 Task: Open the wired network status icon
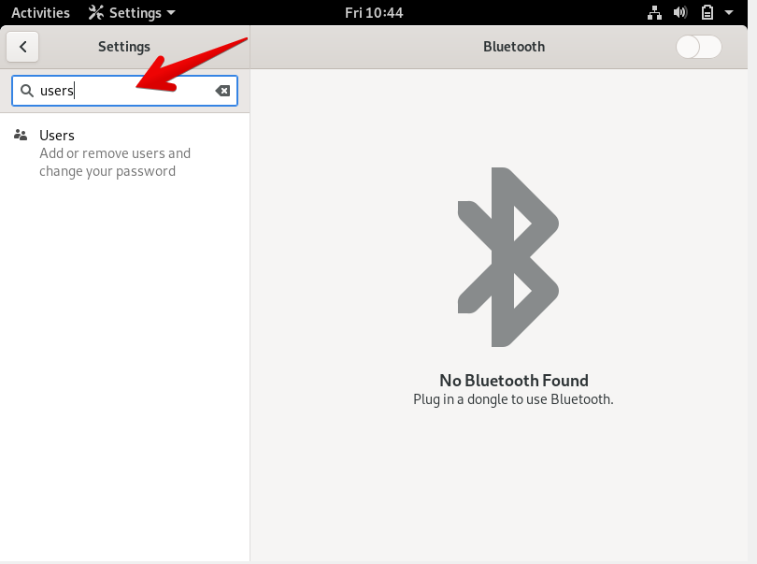point(654,13)
